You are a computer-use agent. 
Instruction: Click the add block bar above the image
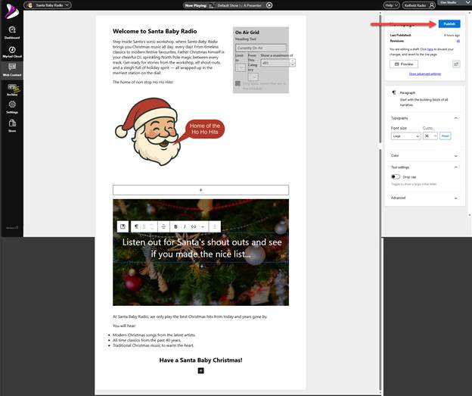pos(200,190)
